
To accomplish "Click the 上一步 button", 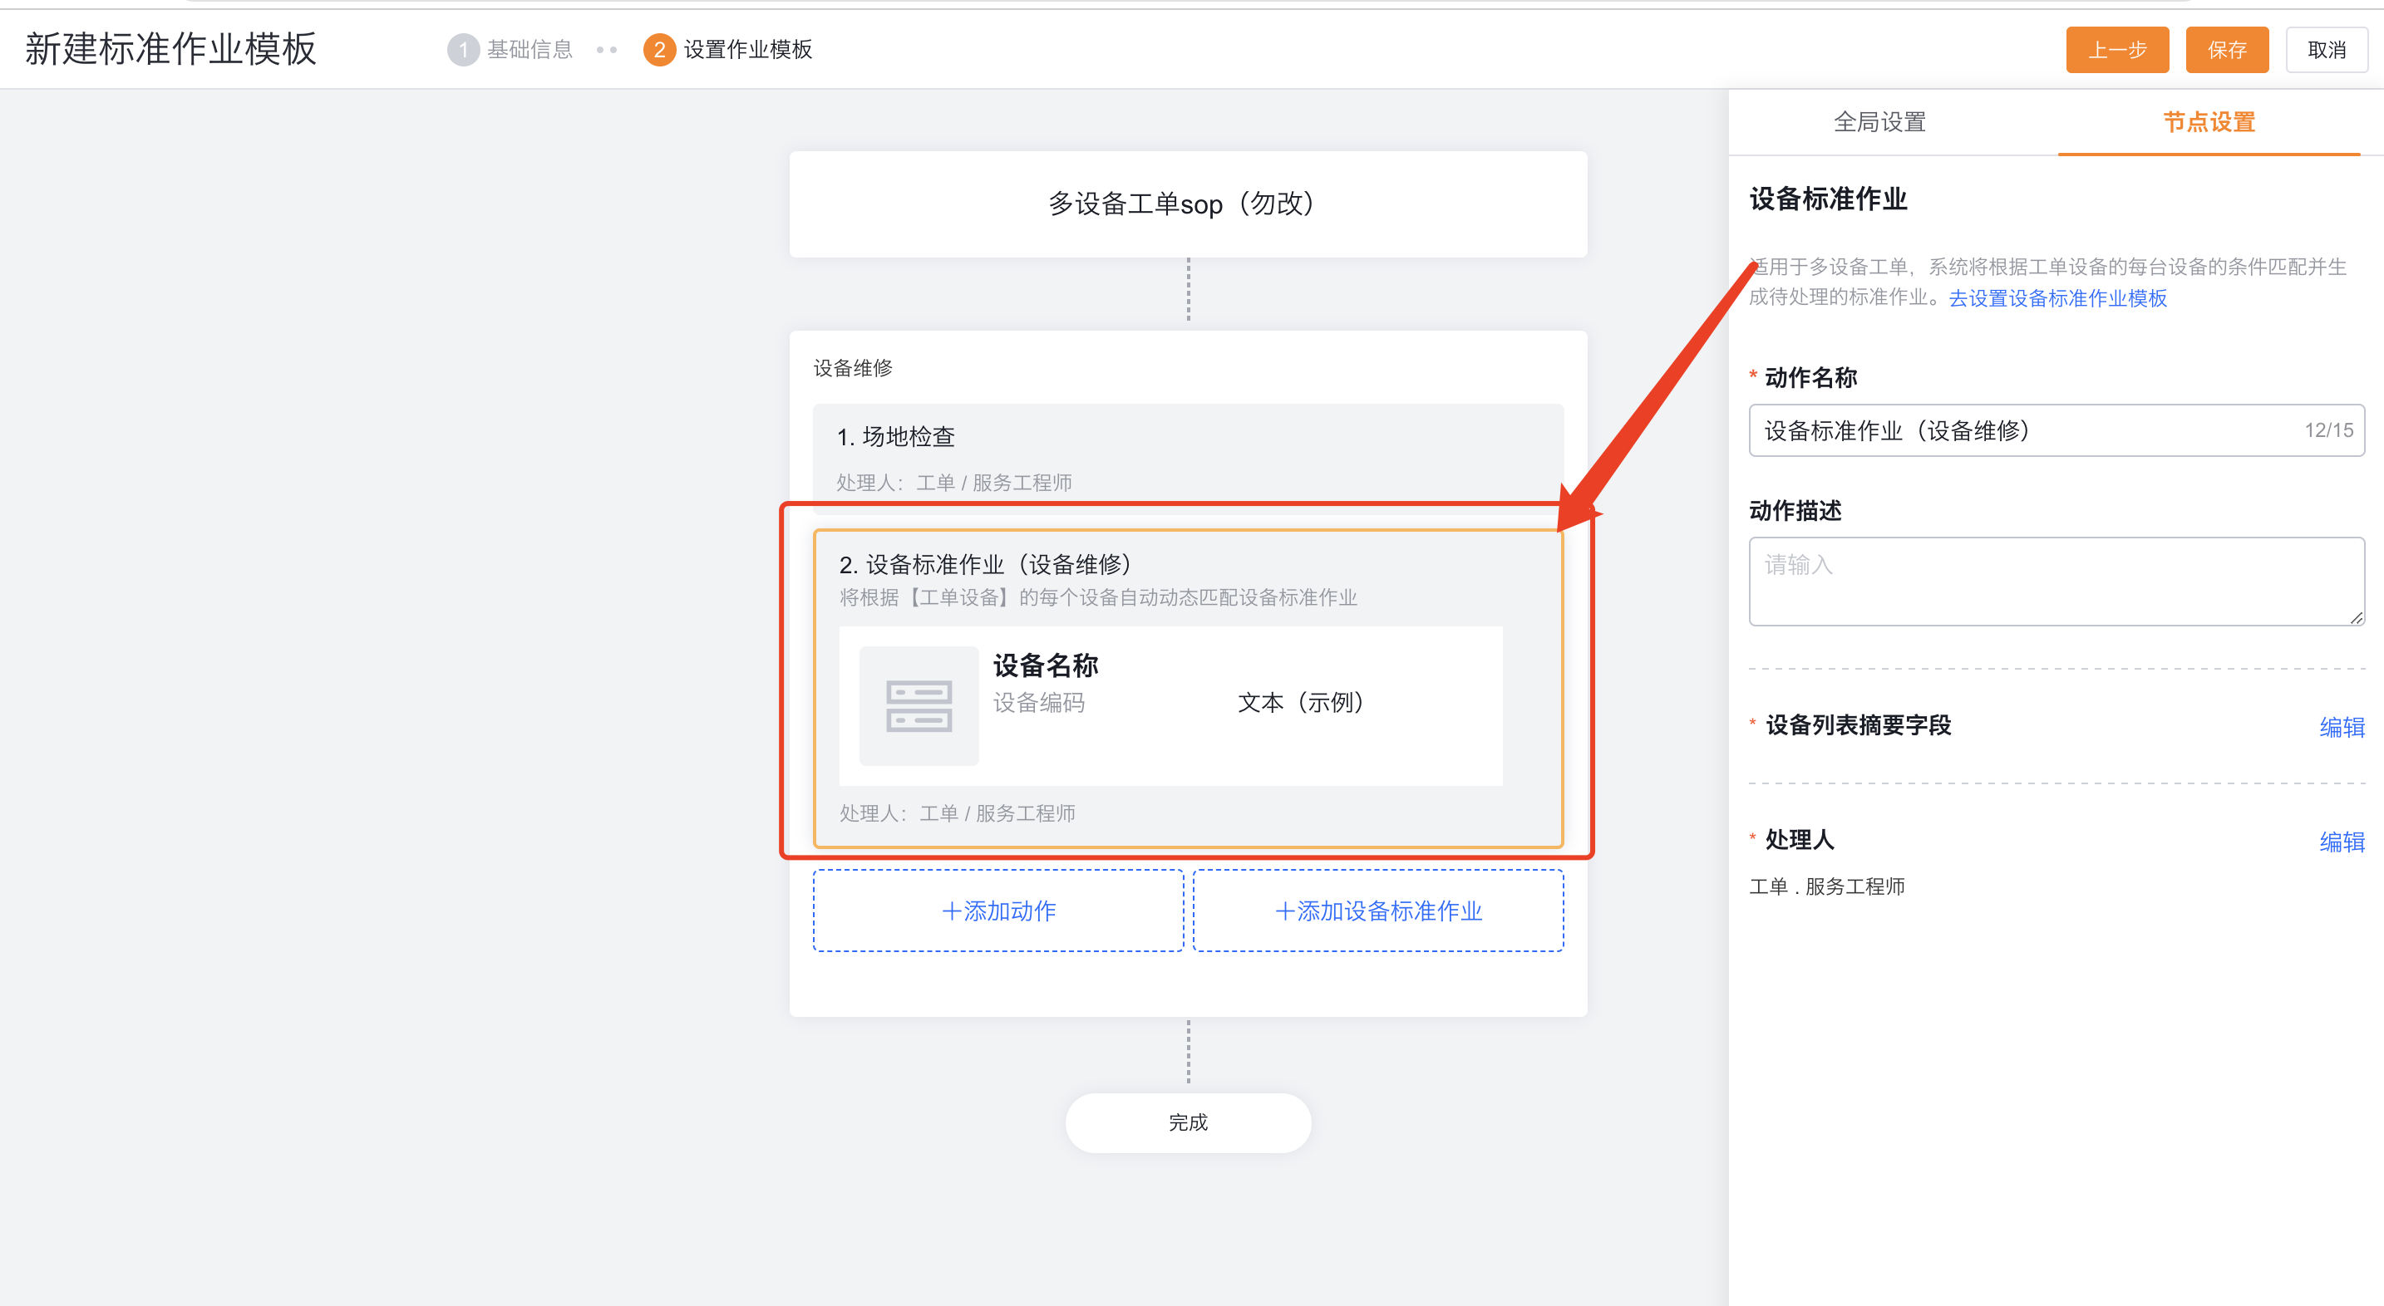I will coord(2116,49).
